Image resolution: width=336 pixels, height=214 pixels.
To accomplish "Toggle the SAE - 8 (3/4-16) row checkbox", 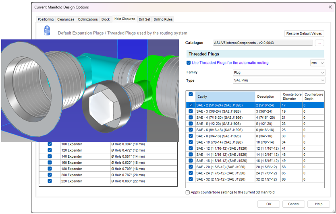I will coord(191,136).
